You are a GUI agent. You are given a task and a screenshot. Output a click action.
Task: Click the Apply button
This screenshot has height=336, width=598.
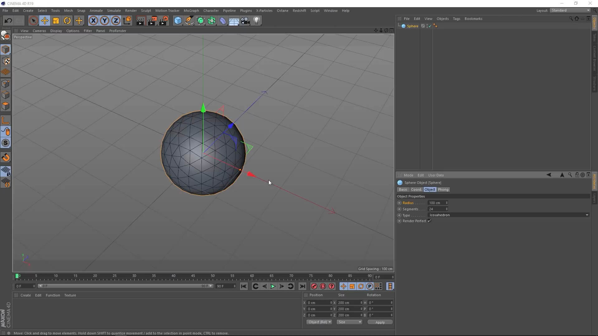pyautogui.click(x=380, y=322)
